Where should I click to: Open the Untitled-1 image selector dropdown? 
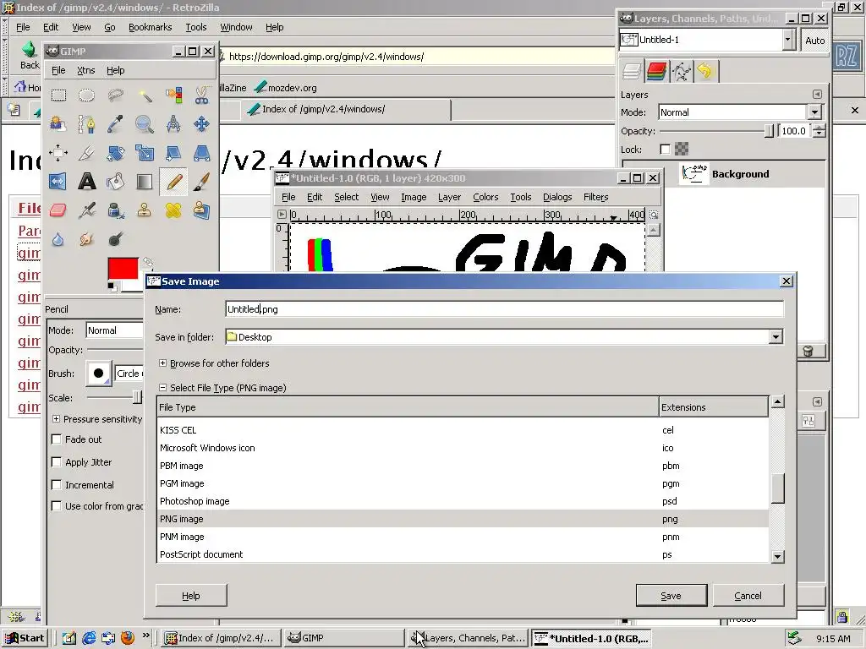(789, 40)
